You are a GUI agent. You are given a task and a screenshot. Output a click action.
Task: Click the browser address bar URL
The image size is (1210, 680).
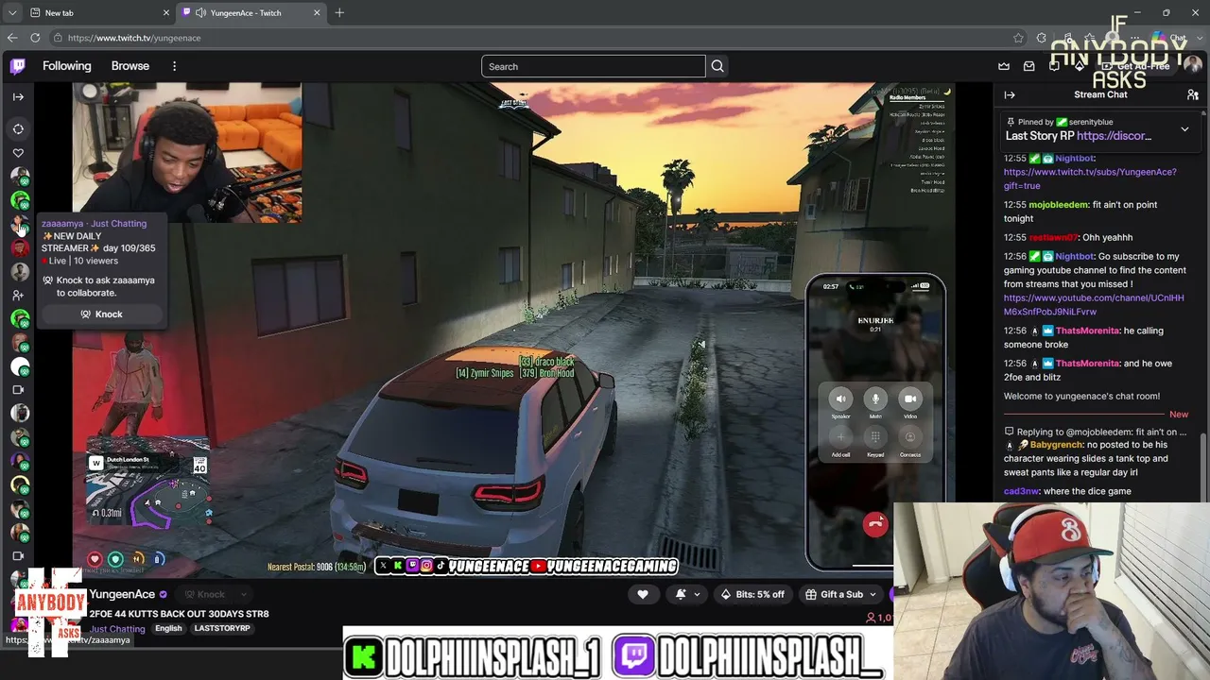pos(134,38)
